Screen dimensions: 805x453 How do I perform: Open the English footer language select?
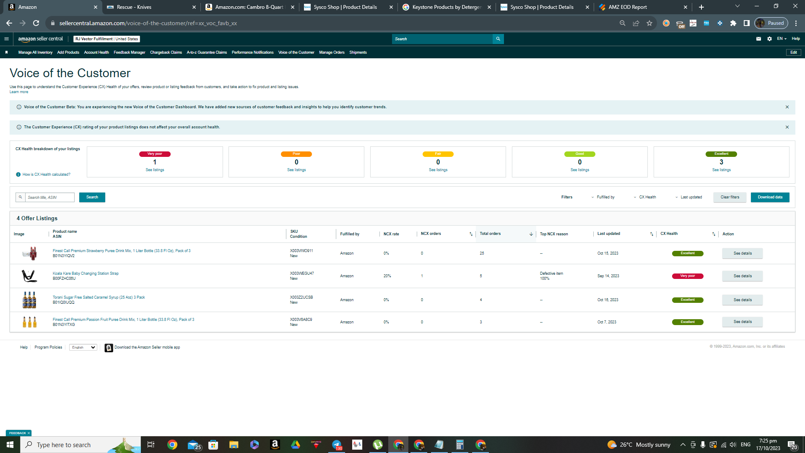tap(83, 347)
